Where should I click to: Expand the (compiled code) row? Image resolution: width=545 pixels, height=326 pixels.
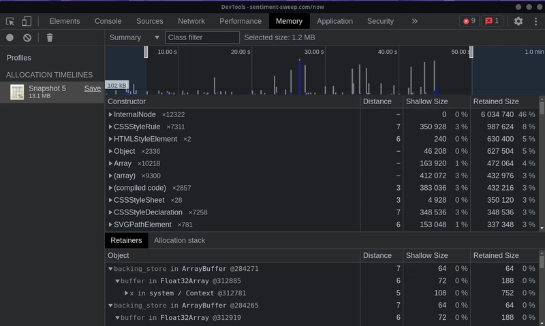click(x=110, y=188)
